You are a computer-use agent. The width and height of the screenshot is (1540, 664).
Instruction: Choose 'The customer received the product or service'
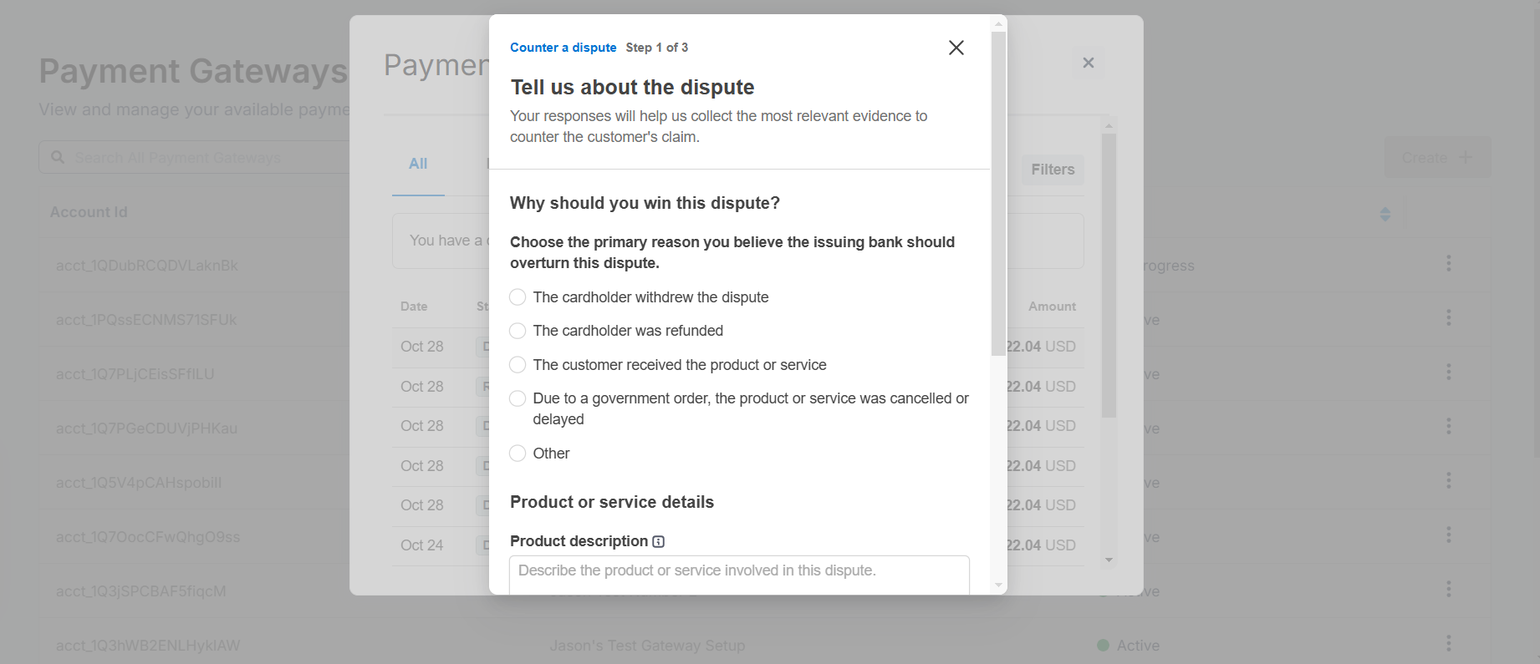518,365
